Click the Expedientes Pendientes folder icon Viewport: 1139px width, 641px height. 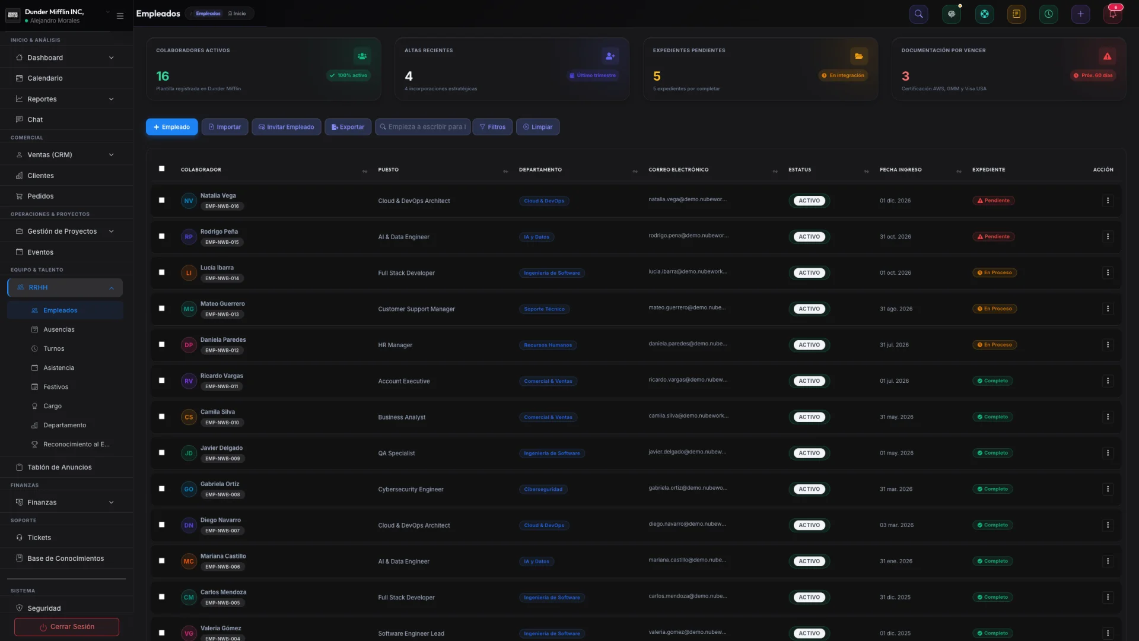[858, 56]
